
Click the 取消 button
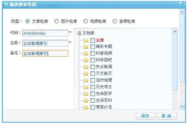(166, 116)
